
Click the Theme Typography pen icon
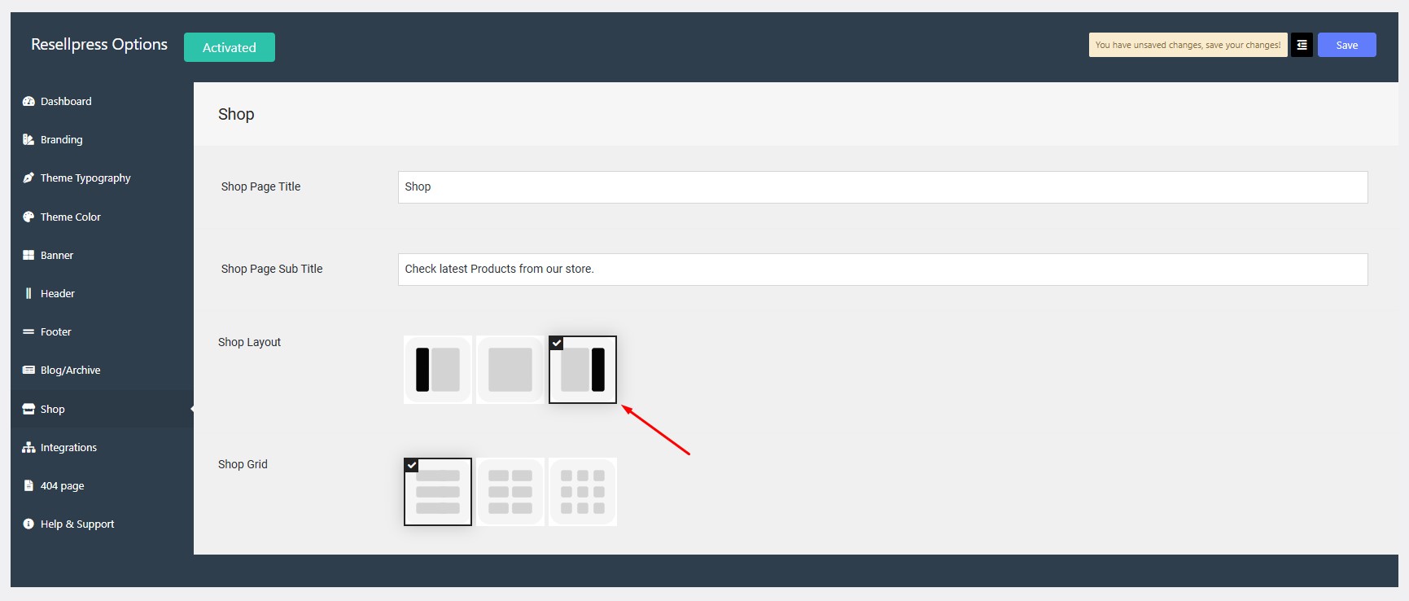[28, 178]
